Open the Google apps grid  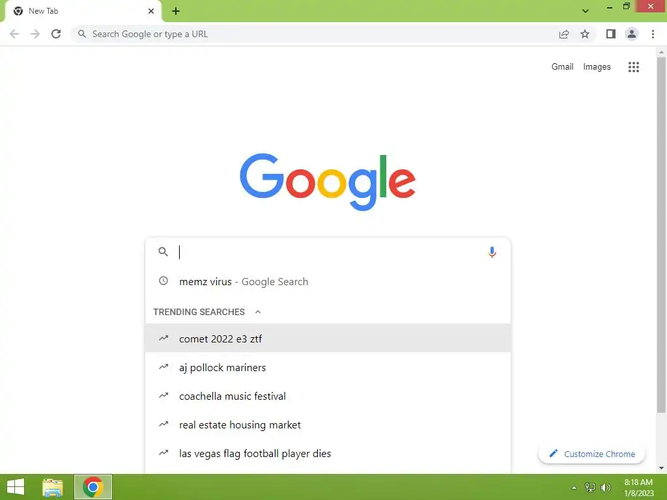click(633, 67)
